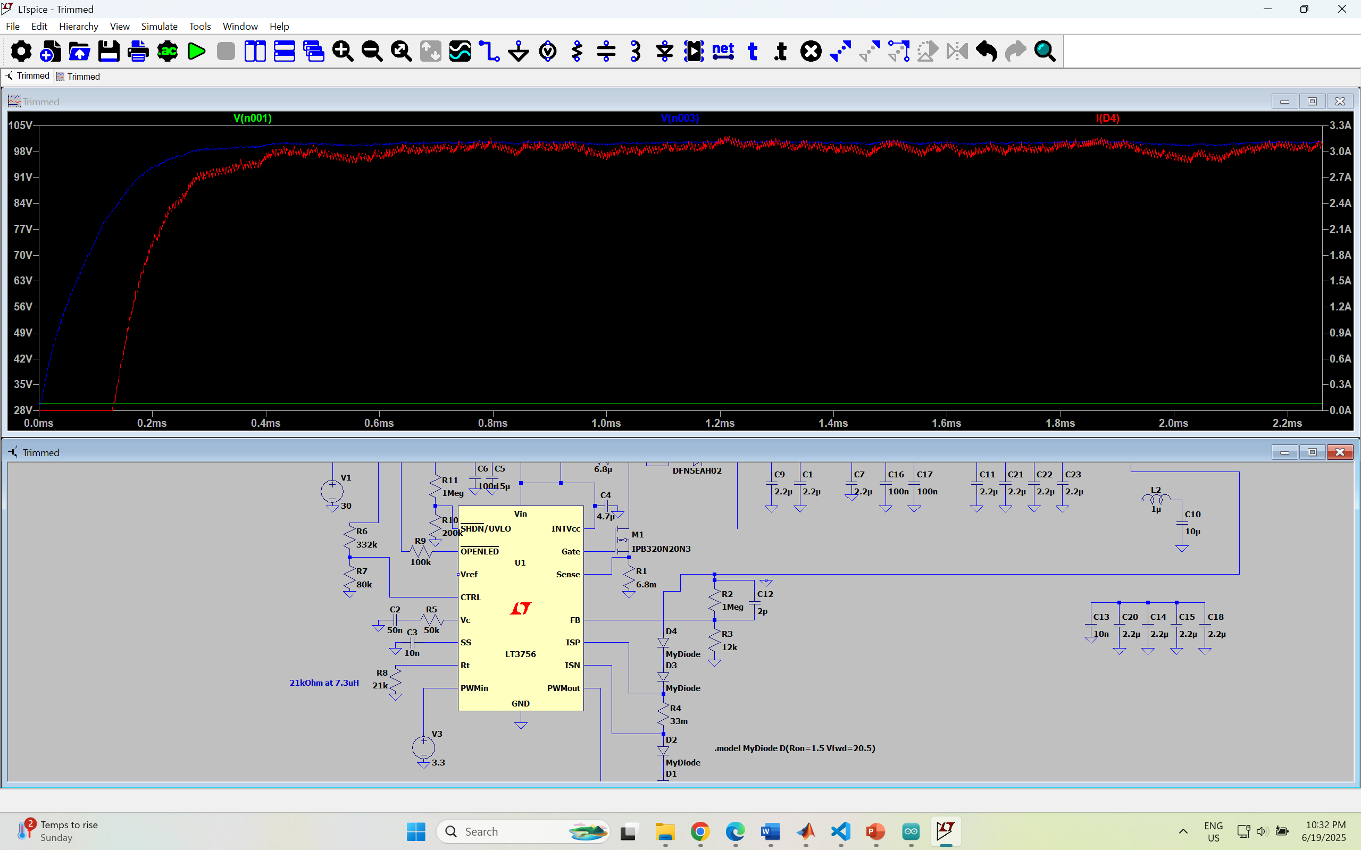Place a ground symbol from toolbar

point(518,52)
